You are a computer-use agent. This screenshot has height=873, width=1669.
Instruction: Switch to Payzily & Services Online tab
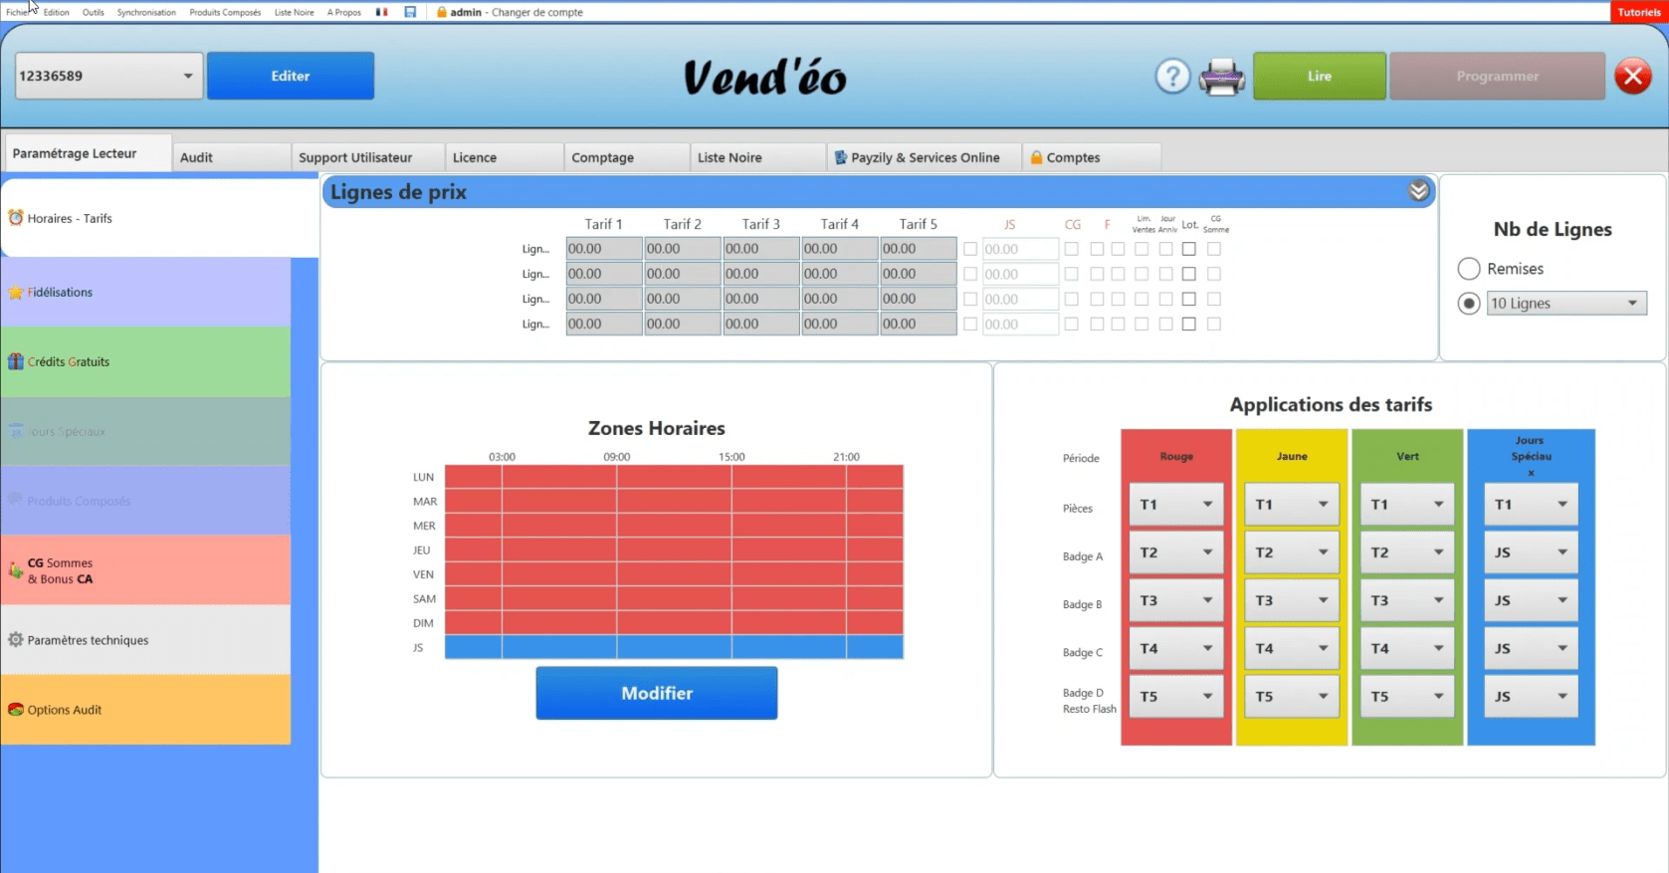pyautogui.click(x=925, y=157)
